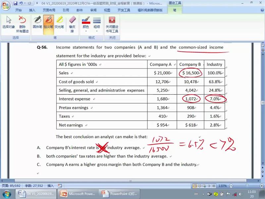Screen dimensions: 265x199
Task: Click the Save icon in quick access toolbar
Action: click(15, 3)
